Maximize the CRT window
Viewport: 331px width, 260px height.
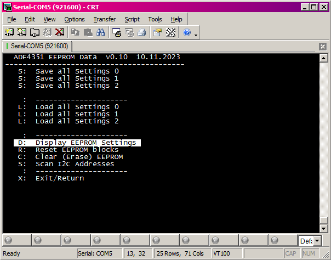click(314, 7)
